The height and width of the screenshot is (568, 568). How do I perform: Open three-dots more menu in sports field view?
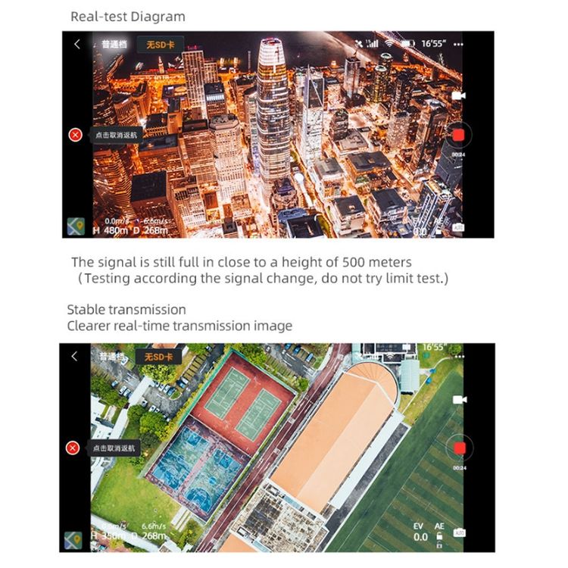coord(460,357)
